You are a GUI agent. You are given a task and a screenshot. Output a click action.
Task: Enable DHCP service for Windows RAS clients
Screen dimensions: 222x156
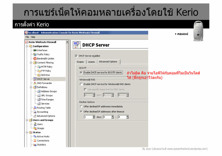pyautogui.click(x=81, y=84)
